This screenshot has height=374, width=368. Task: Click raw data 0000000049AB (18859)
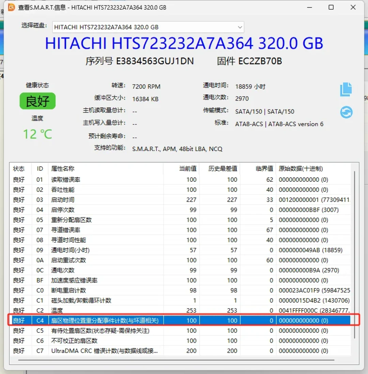tap(310, 250)
